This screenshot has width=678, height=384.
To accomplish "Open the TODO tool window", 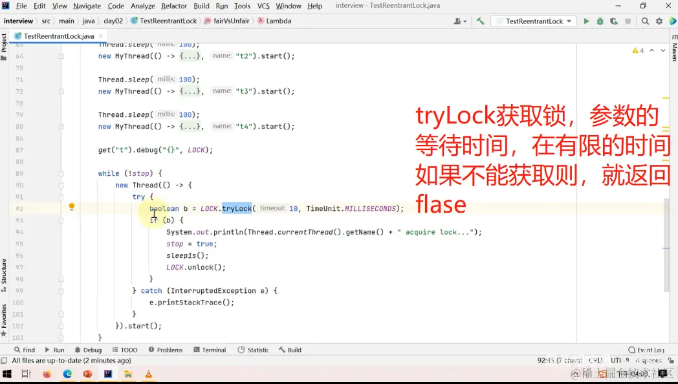I will coord(125,350).
